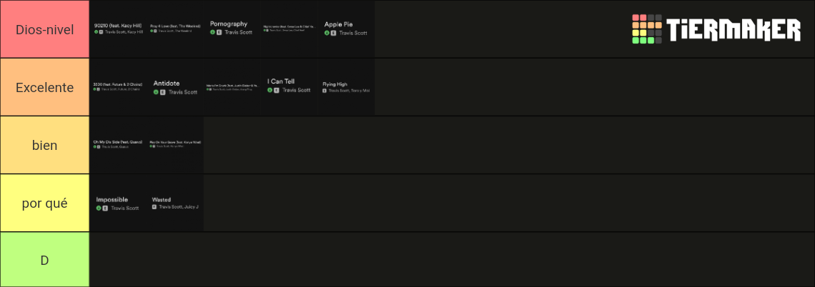815x287 pixels.
Task: Click the Nightcrawler song tile
Action: tap(289, 29)
